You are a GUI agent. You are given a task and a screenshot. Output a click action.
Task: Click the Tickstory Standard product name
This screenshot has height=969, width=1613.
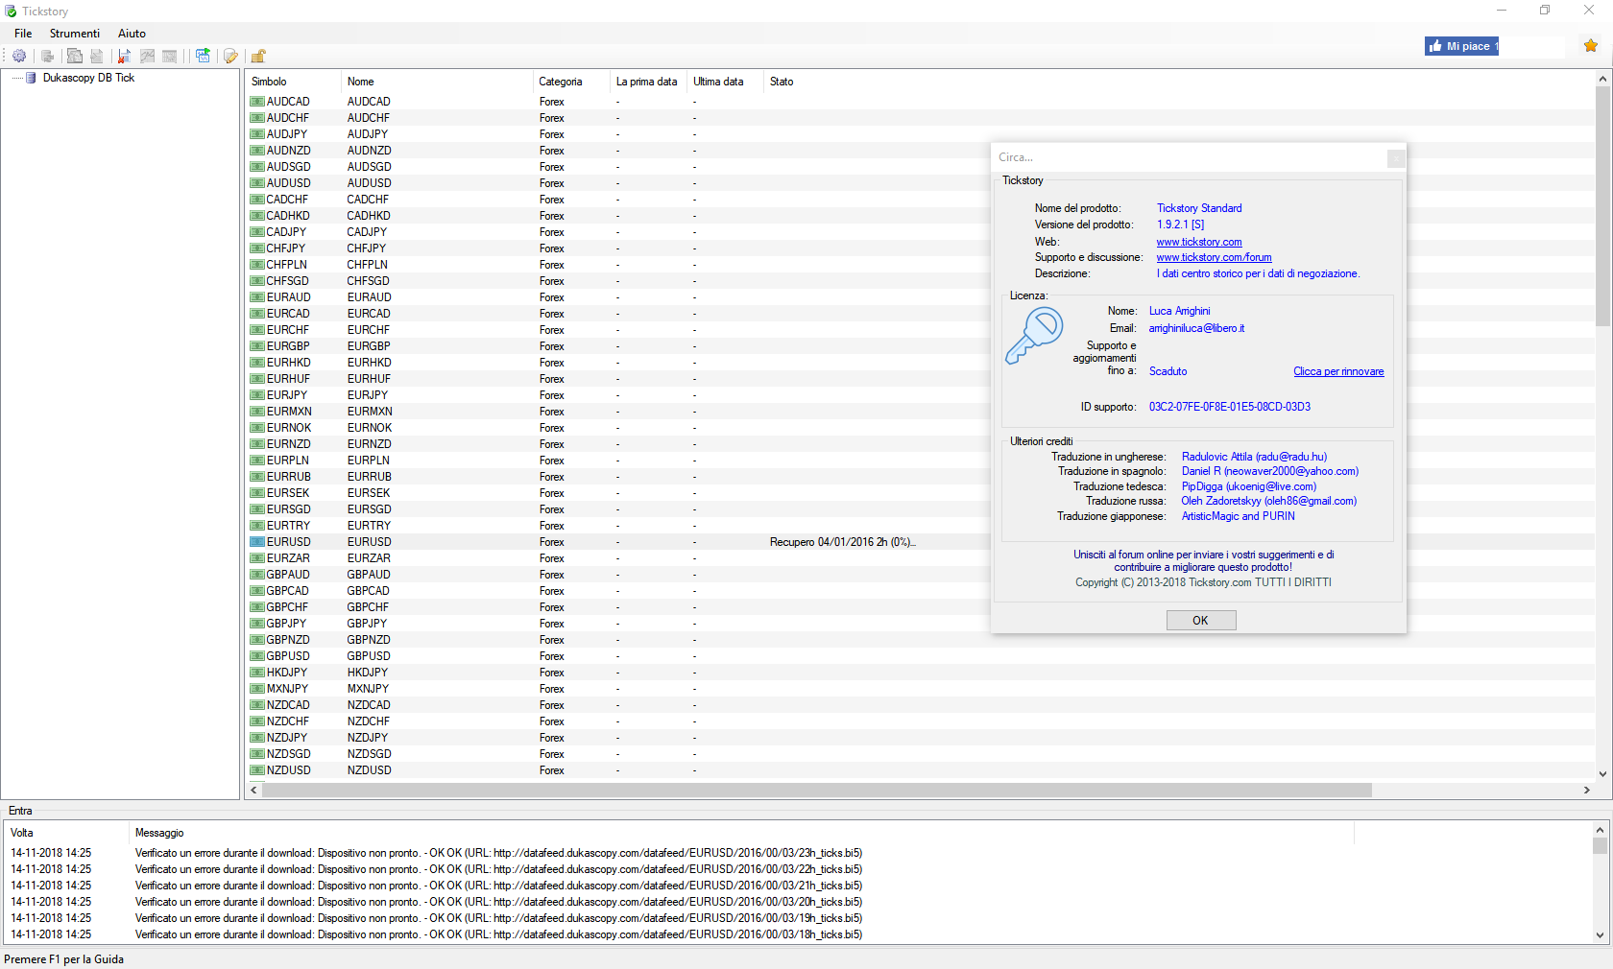(x=1198, y=208)
